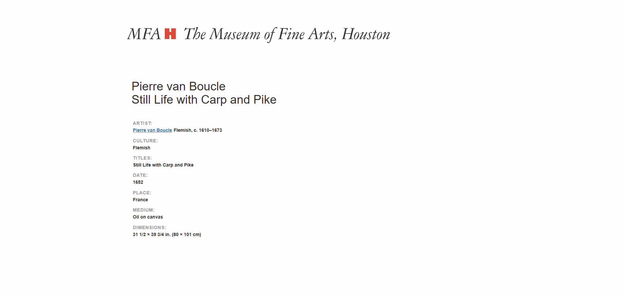Screen dimensions: 624x296
Task: Click the 1652 date value
Action: 138,182
